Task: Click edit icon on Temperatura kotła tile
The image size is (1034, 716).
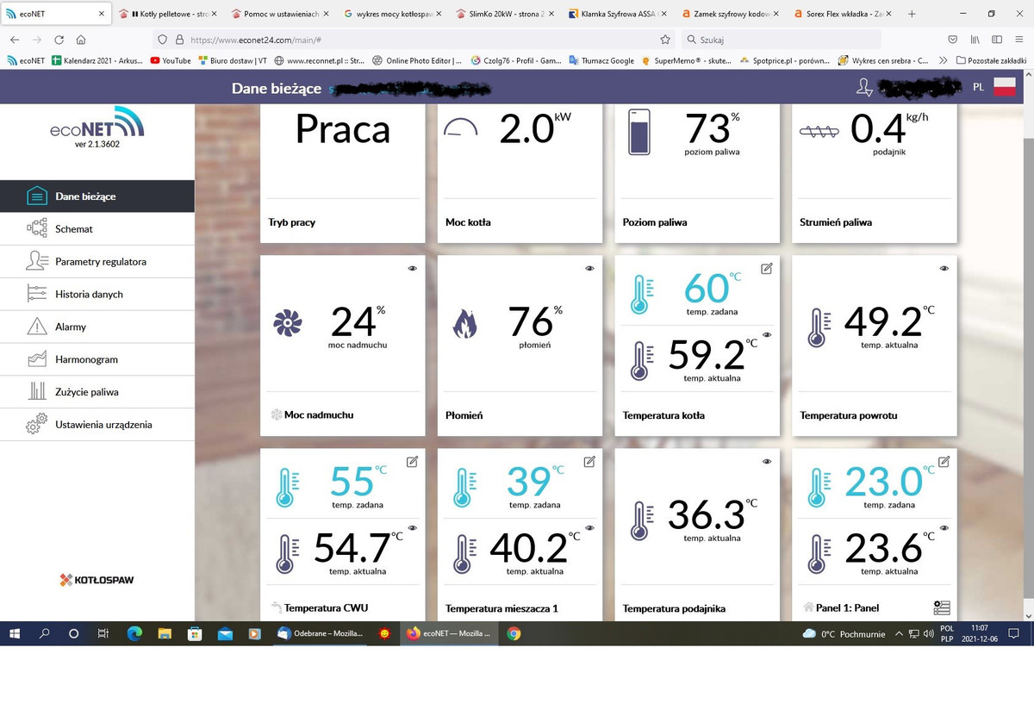Action: pyautogui.click(x=766, y=269)
